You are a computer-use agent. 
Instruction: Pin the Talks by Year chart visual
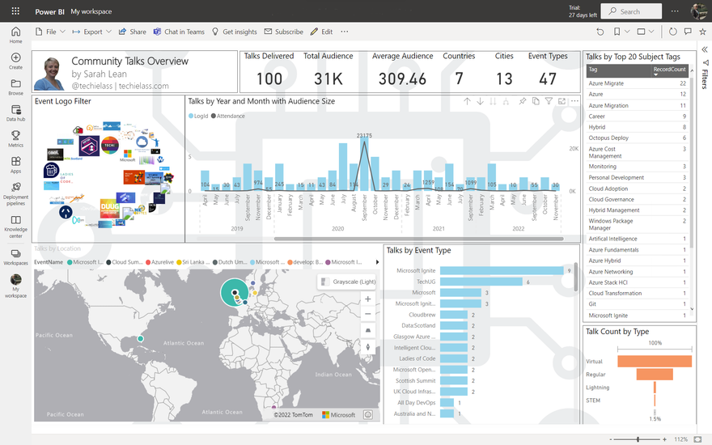[523, 101]
